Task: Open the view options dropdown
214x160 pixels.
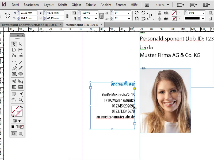Action: click(x=181, y=5)
